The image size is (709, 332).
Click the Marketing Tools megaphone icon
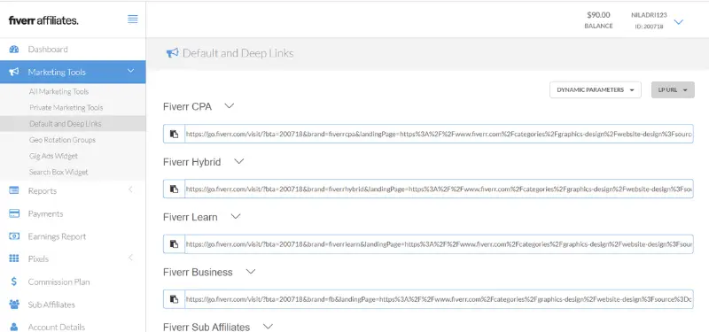[x=14, y=72]
